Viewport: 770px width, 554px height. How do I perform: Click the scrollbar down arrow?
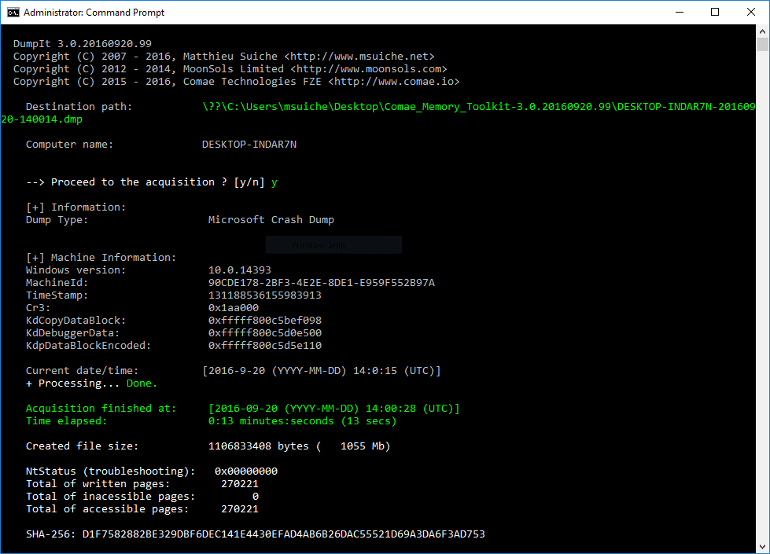click(762, 547)
